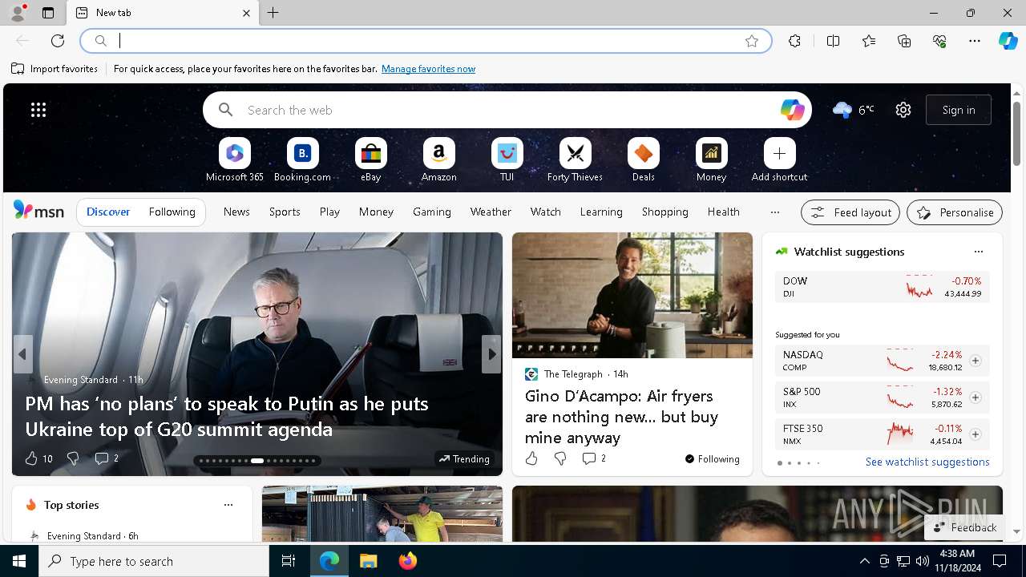Viewport: 1026px width, 577px height.
Task: Toggle split screen view
Action: 833,41
